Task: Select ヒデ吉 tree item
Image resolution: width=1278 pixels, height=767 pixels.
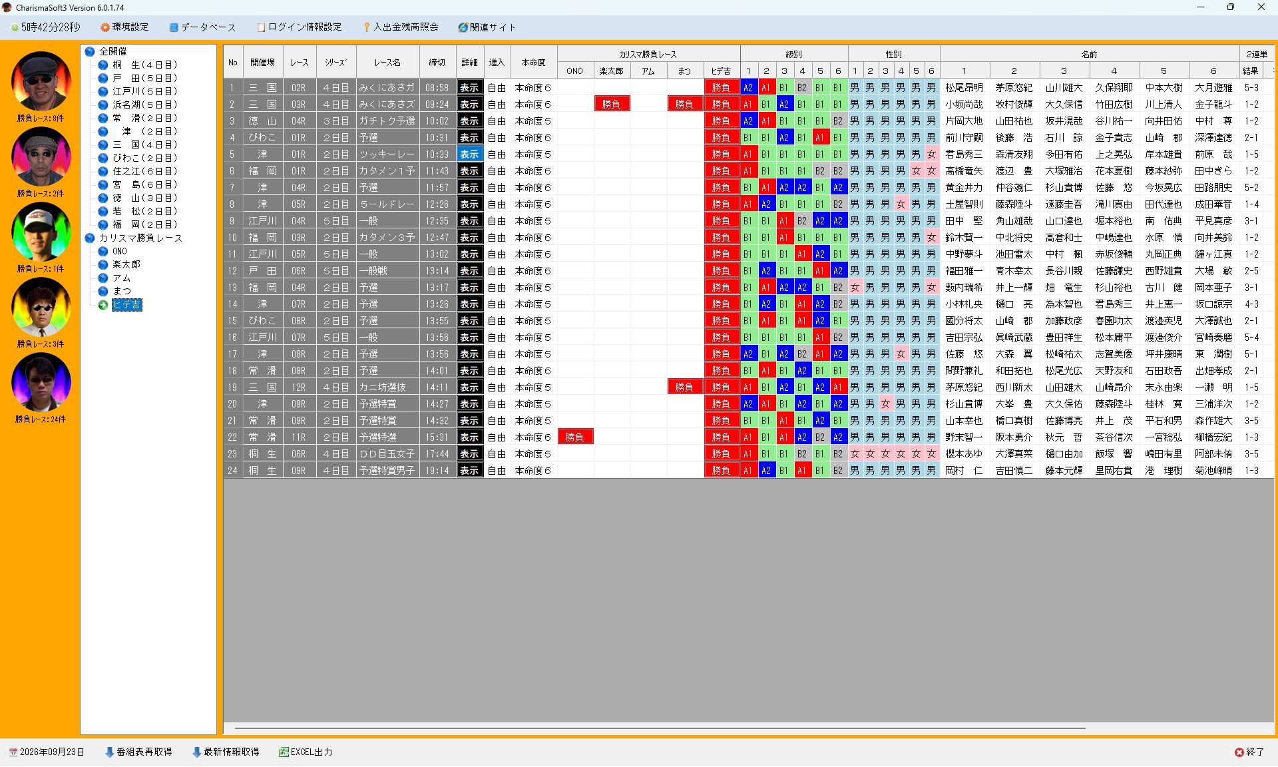Action: [x=126, y=304]
